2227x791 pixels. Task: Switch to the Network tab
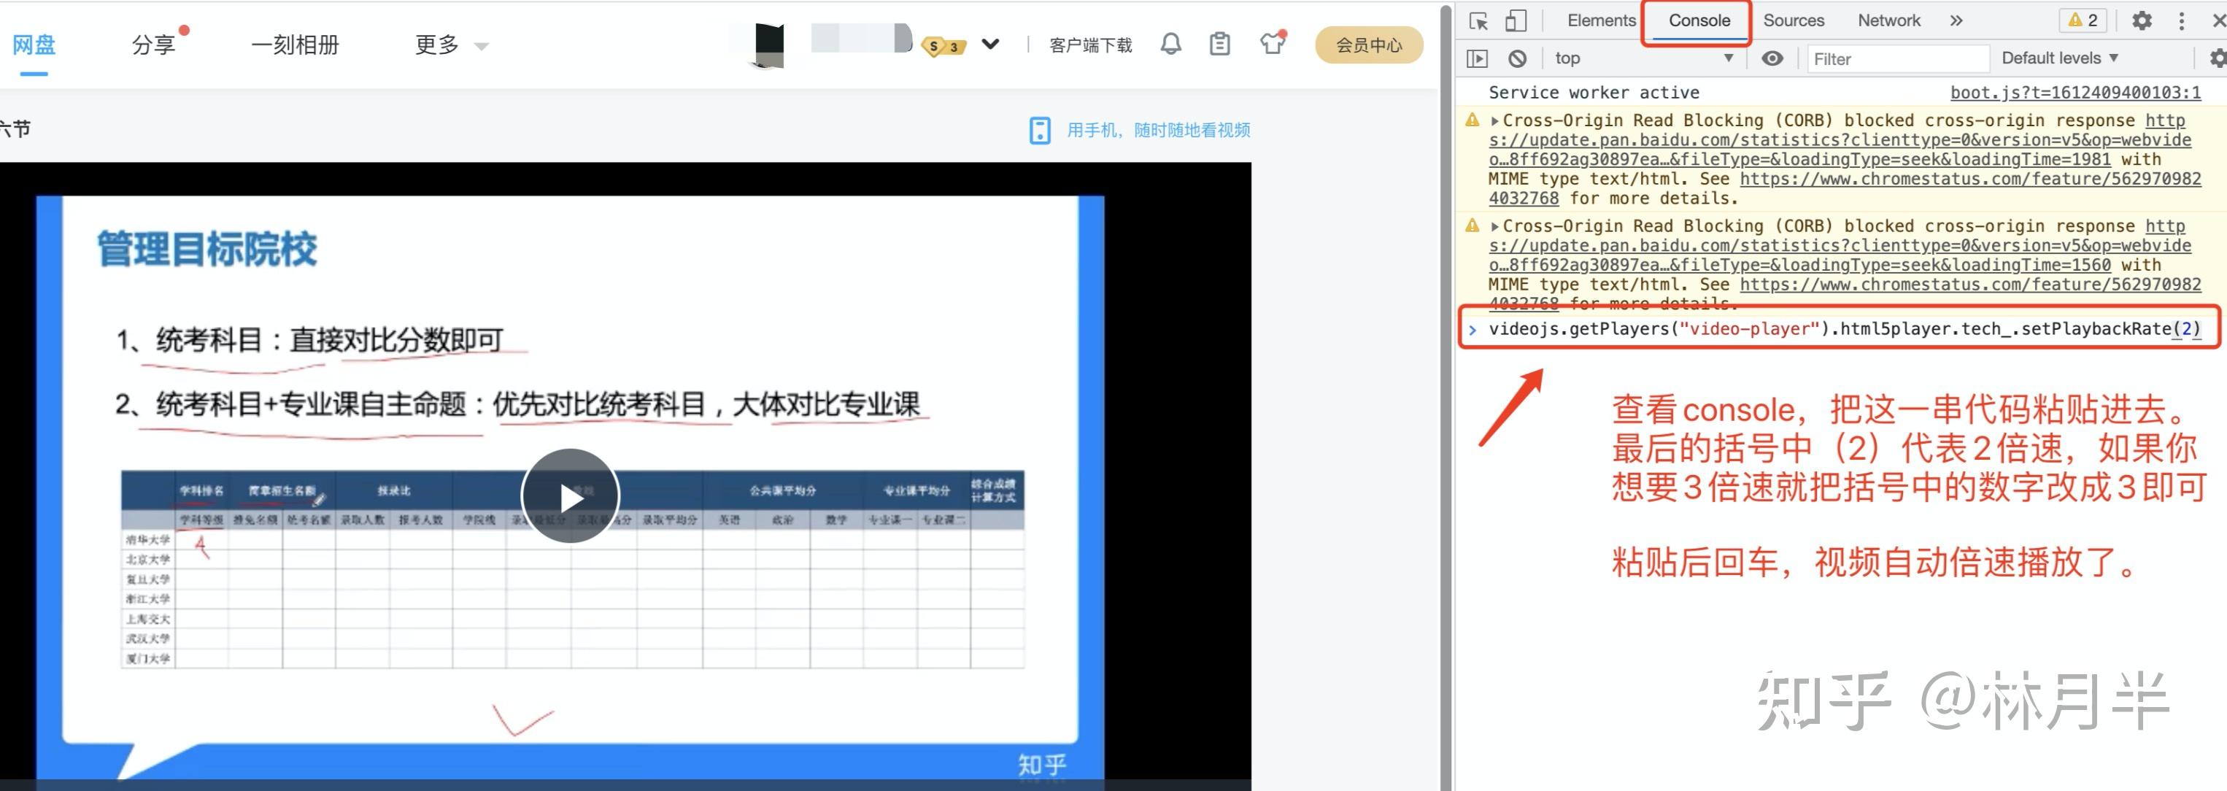click(x=1888, y=20)
